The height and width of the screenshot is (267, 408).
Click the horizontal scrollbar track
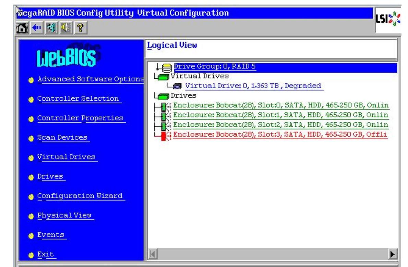273,254
